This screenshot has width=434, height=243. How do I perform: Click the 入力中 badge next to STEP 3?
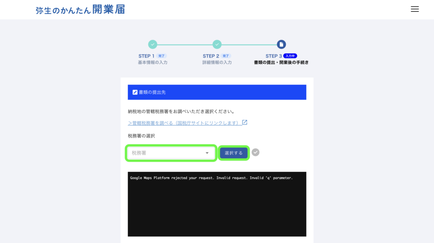(x=290, y=56)
